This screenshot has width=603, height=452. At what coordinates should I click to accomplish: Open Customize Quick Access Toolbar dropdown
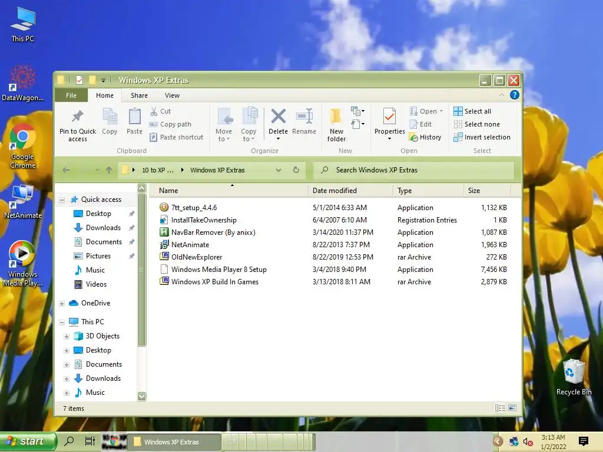pos(103,80)
